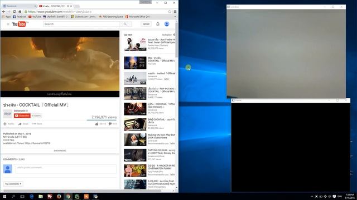This screenshot has height=200, width=357.
Task: Click the Share arrow under the video
Action: pyautogui.click(x=20, y=124)
